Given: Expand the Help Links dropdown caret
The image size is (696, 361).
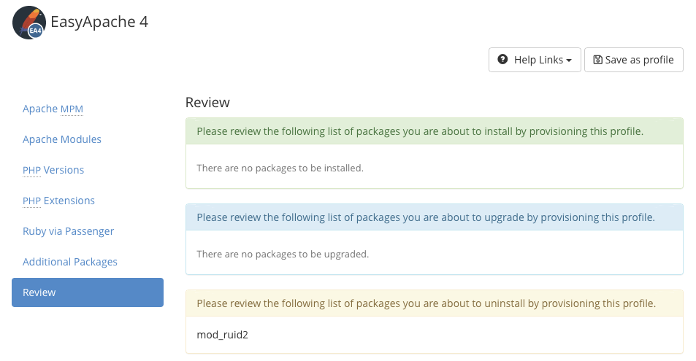Looking at the screenshot, I should coord(569,61).
